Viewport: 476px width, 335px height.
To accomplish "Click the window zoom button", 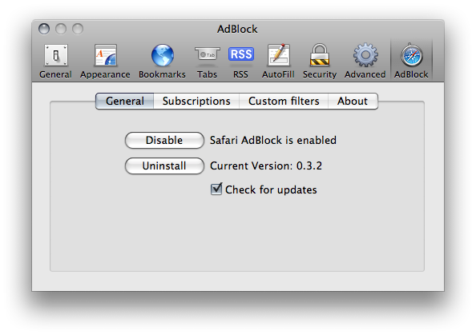I will tap(78, 29).
